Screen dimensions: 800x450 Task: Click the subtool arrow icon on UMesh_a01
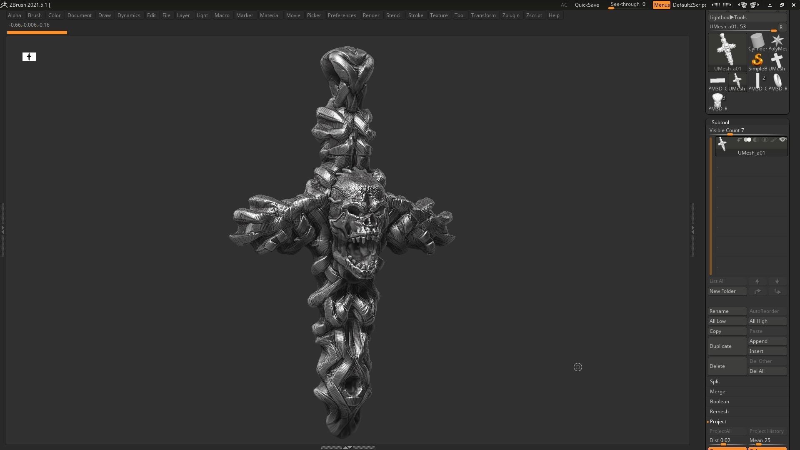739,140
